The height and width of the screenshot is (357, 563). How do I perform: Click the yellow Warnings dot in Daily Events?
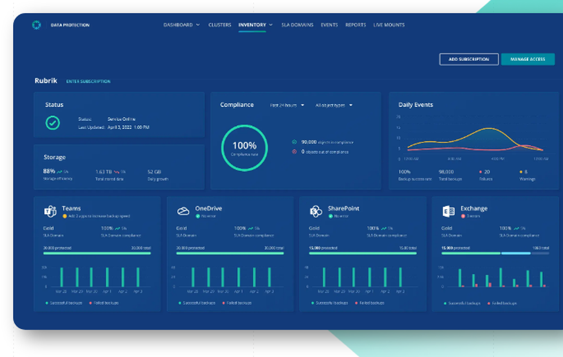click(x=521, y=172)
